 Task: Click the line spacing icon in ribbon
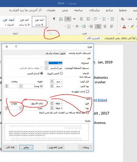[84, 26]
